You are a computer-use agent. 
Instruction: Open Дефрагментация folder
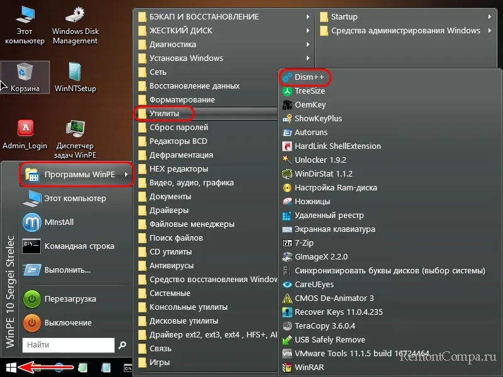tap(206, 155)
